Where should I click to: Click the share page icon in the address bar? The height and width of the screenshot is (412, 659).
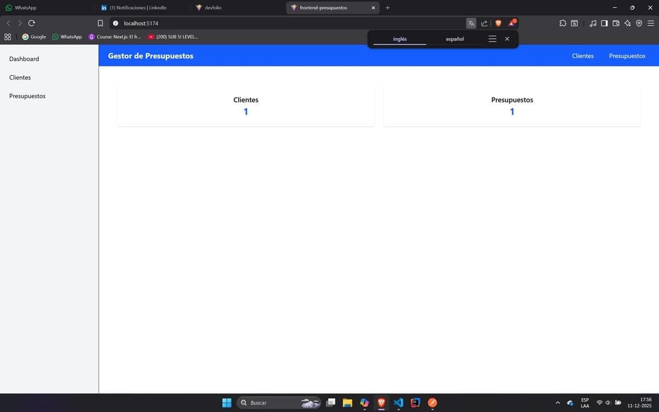(484, 23)
